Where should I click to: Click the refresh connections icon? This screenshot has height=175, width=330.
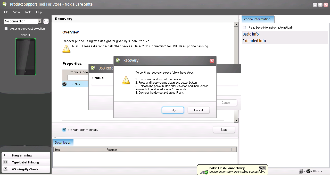[46, 21]
